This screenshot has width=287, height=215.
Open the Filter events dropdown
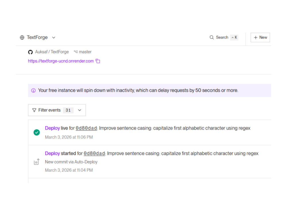57,110
